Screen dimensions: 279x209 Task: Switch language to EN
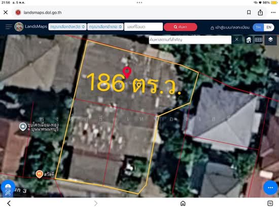pyautogui.click(x=269, y=27)
